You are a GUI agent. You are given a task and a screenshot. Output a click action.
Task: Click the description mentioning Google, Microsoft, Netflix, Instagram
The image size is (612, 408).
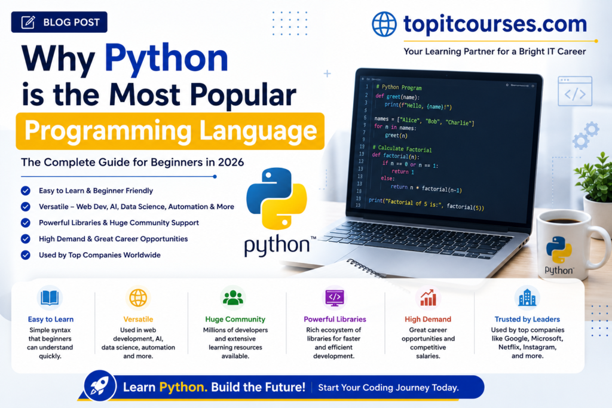527,343
